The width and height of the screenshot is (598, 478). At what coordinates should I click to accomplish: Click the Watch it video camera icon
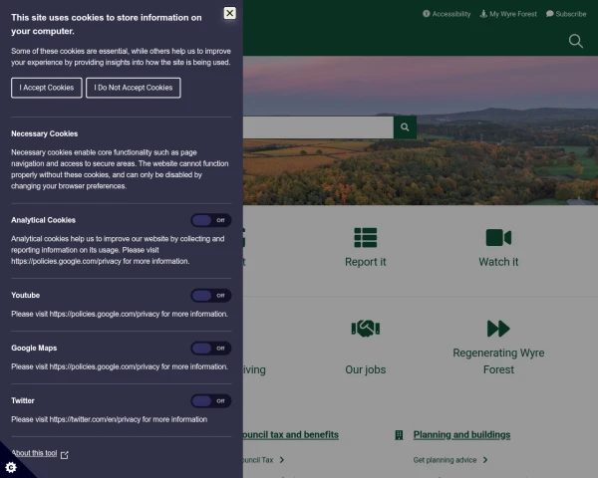pyautogui.click(x=498, y=238)
